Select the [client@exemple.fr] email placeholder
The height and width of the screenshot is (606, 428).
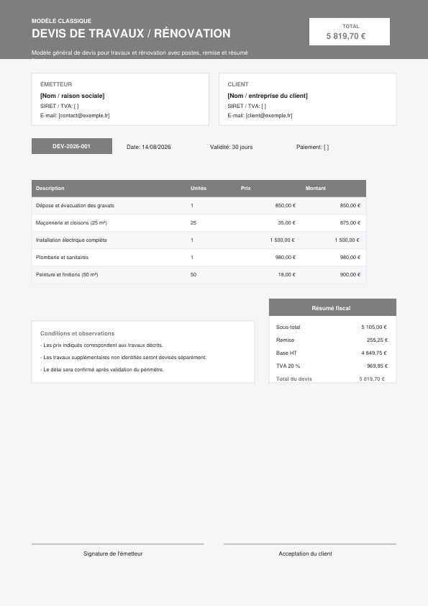pyautogui.click(x=269, y=115)
